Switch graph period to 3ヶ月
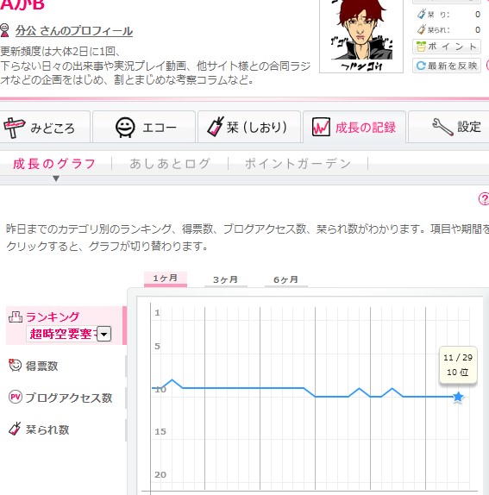The image size is (489, 495). pos(225,279)
